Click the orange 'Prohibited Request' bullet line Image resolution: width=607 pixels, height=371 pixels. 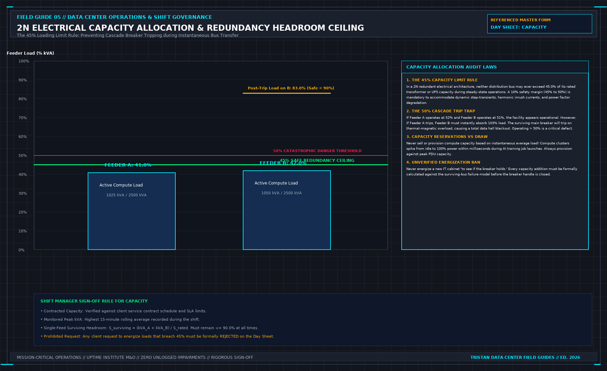click(x=157, y=336)
